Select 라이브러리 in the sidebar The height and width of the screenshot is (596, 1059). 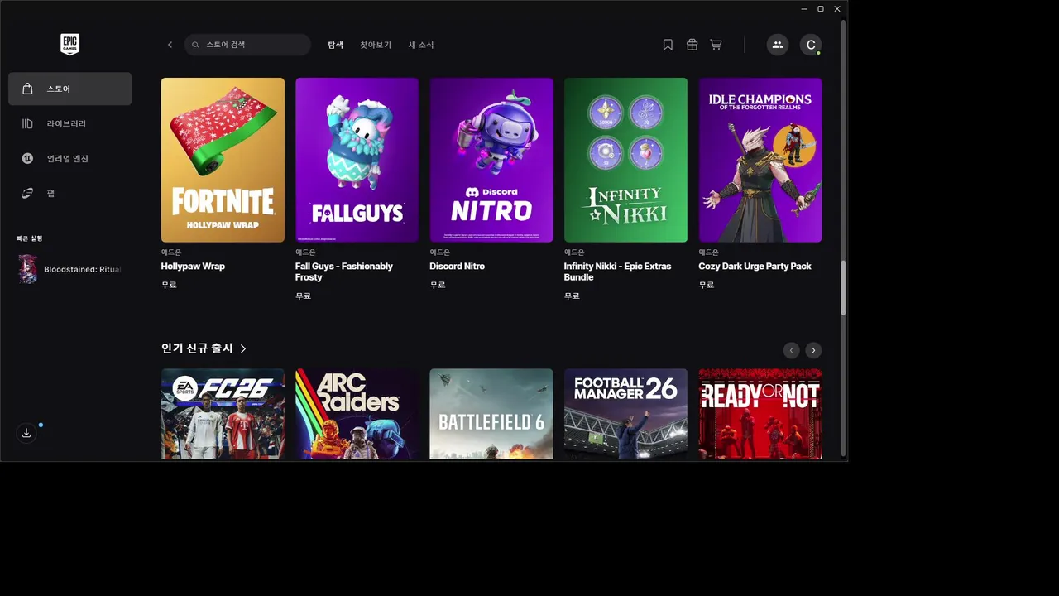(x=69, y=123)
